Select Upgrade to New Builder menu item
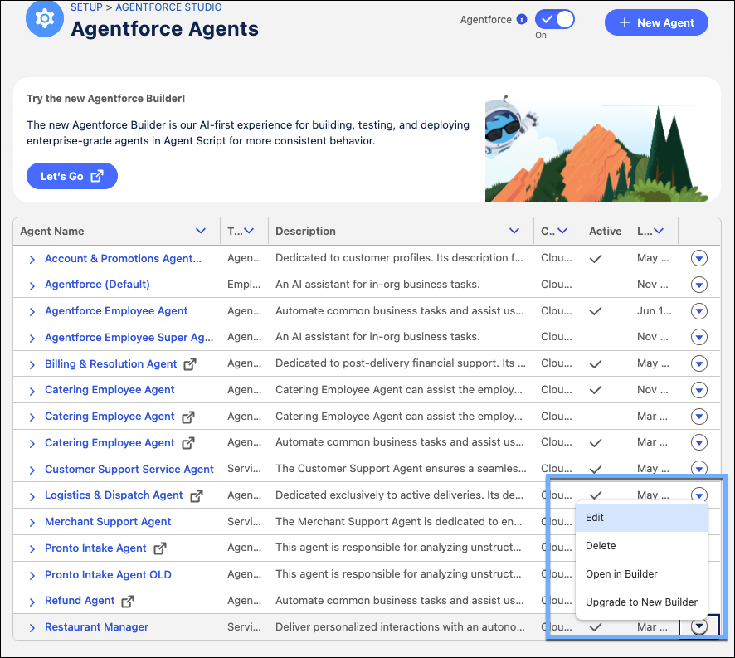 [x=641, y=602]
